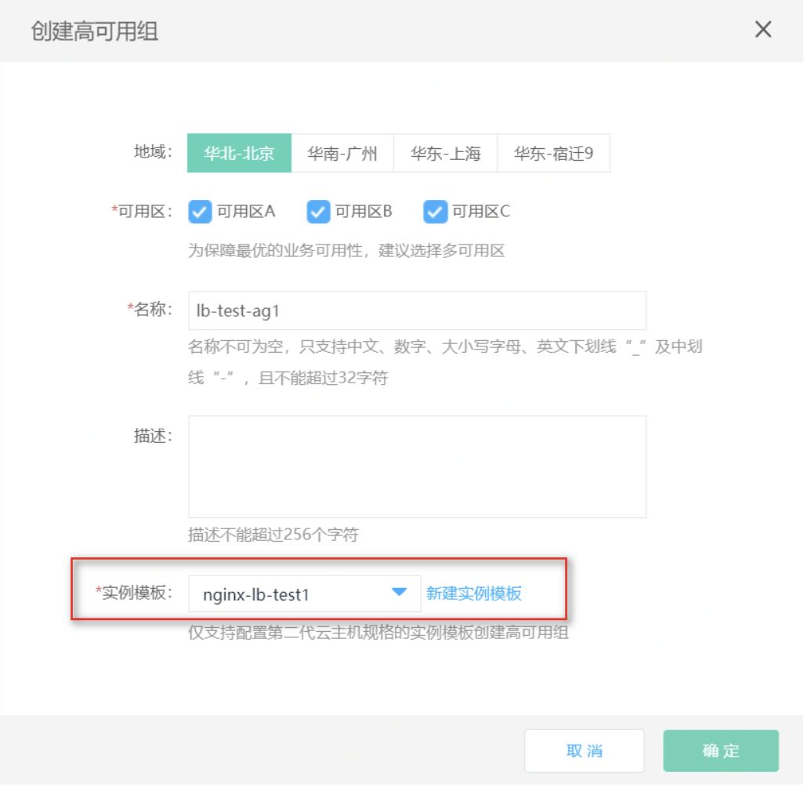Switch region to 华南-广州
The width and height of the screenshot is (804, 787).
[342, 154]
